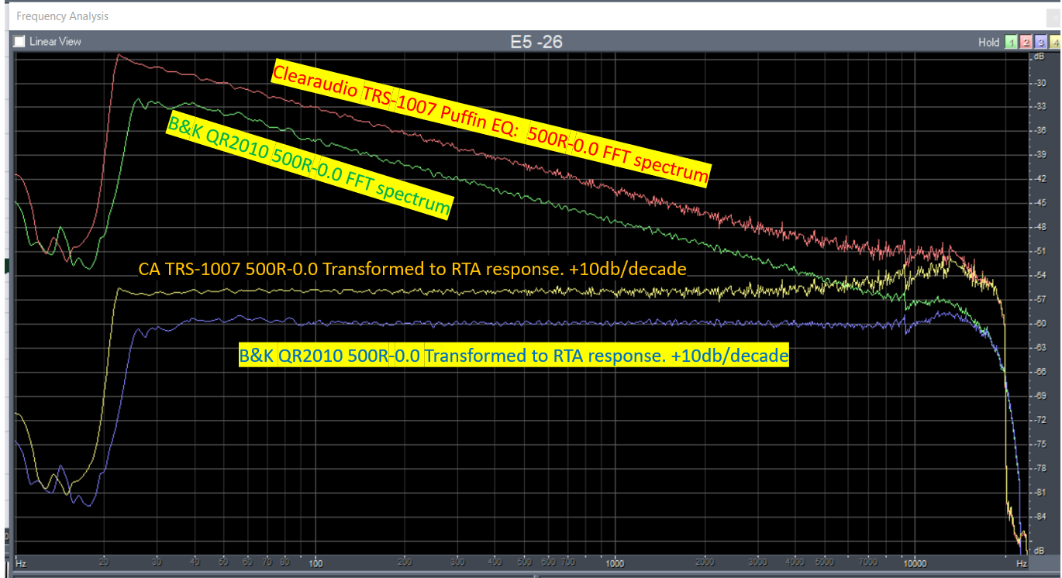Toggle purple Hold 3 button
This screenshot has height=578, width=1062.
[1041, 43]
